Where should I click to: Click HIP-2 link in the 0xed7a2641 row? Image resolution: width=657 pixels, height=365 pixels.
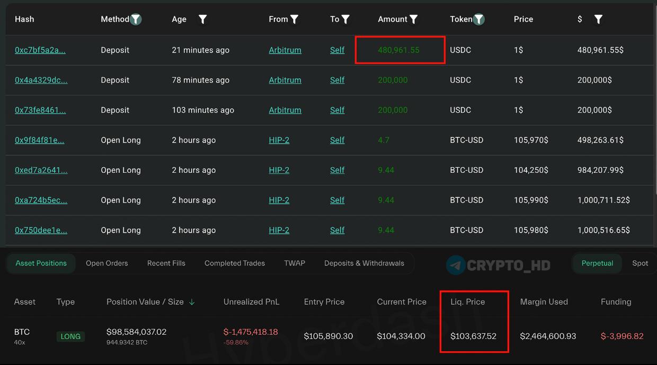click(279, 170)
